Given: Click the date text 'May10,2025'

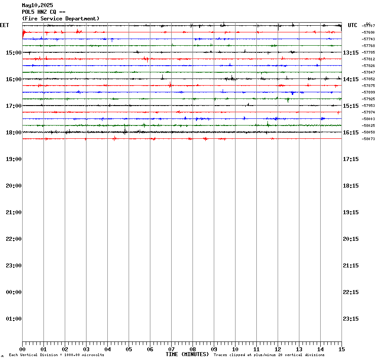Looking at the screenshot, I should (x=38, y=5).
